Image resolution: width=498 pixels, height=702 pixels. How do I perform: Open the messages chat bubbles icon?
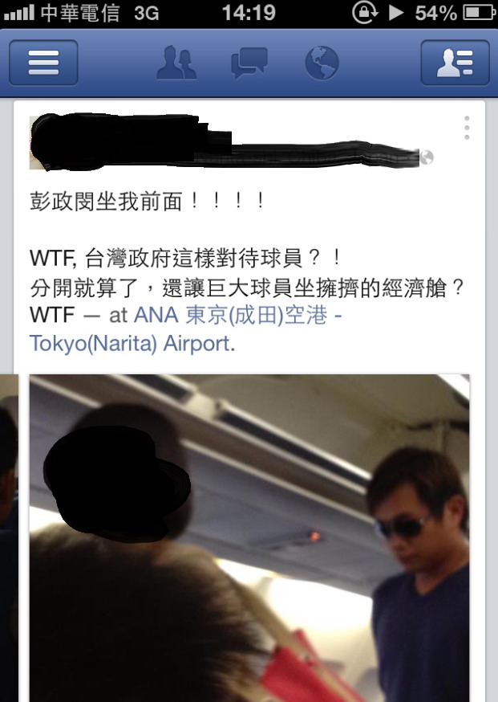pyautogui.click(x=249, y=63)
